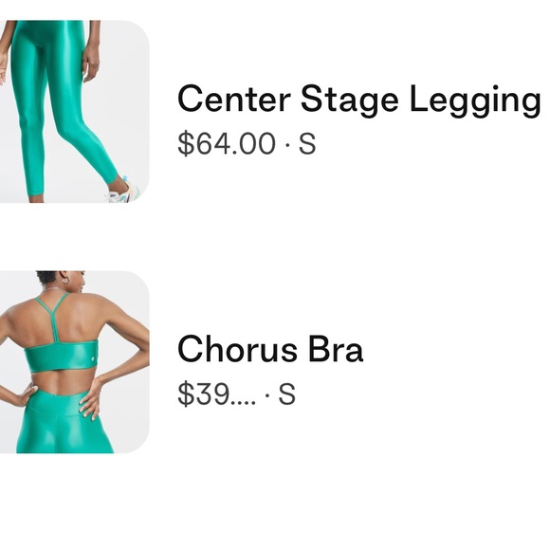This screenshot has width=550, height=550.
Task: Select the Chorus Bra title
Action: tap(270, 349)
